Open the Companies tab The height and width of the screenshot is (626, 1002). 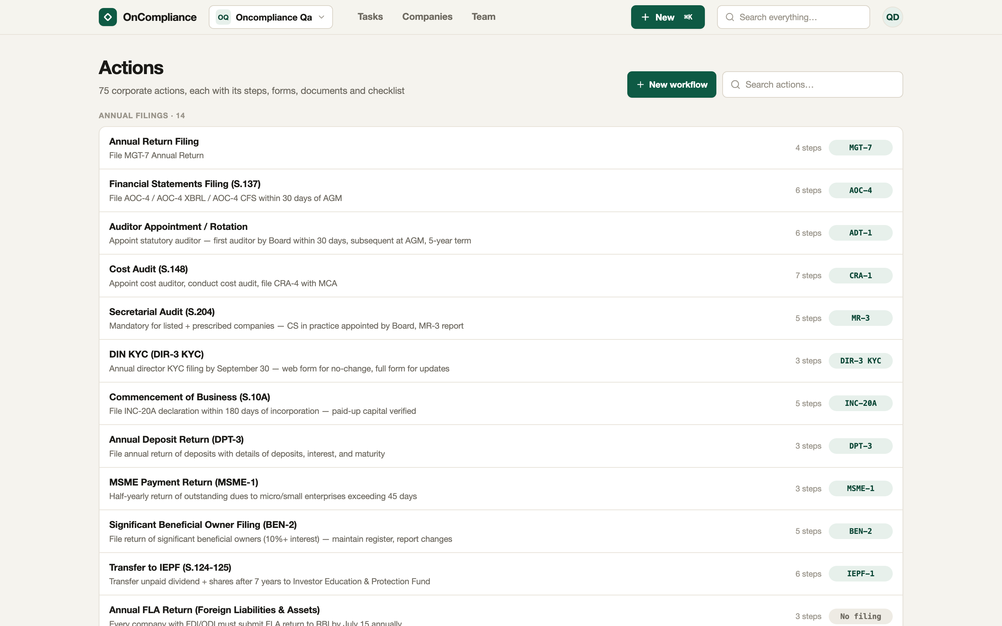click(x=427, y=17)
